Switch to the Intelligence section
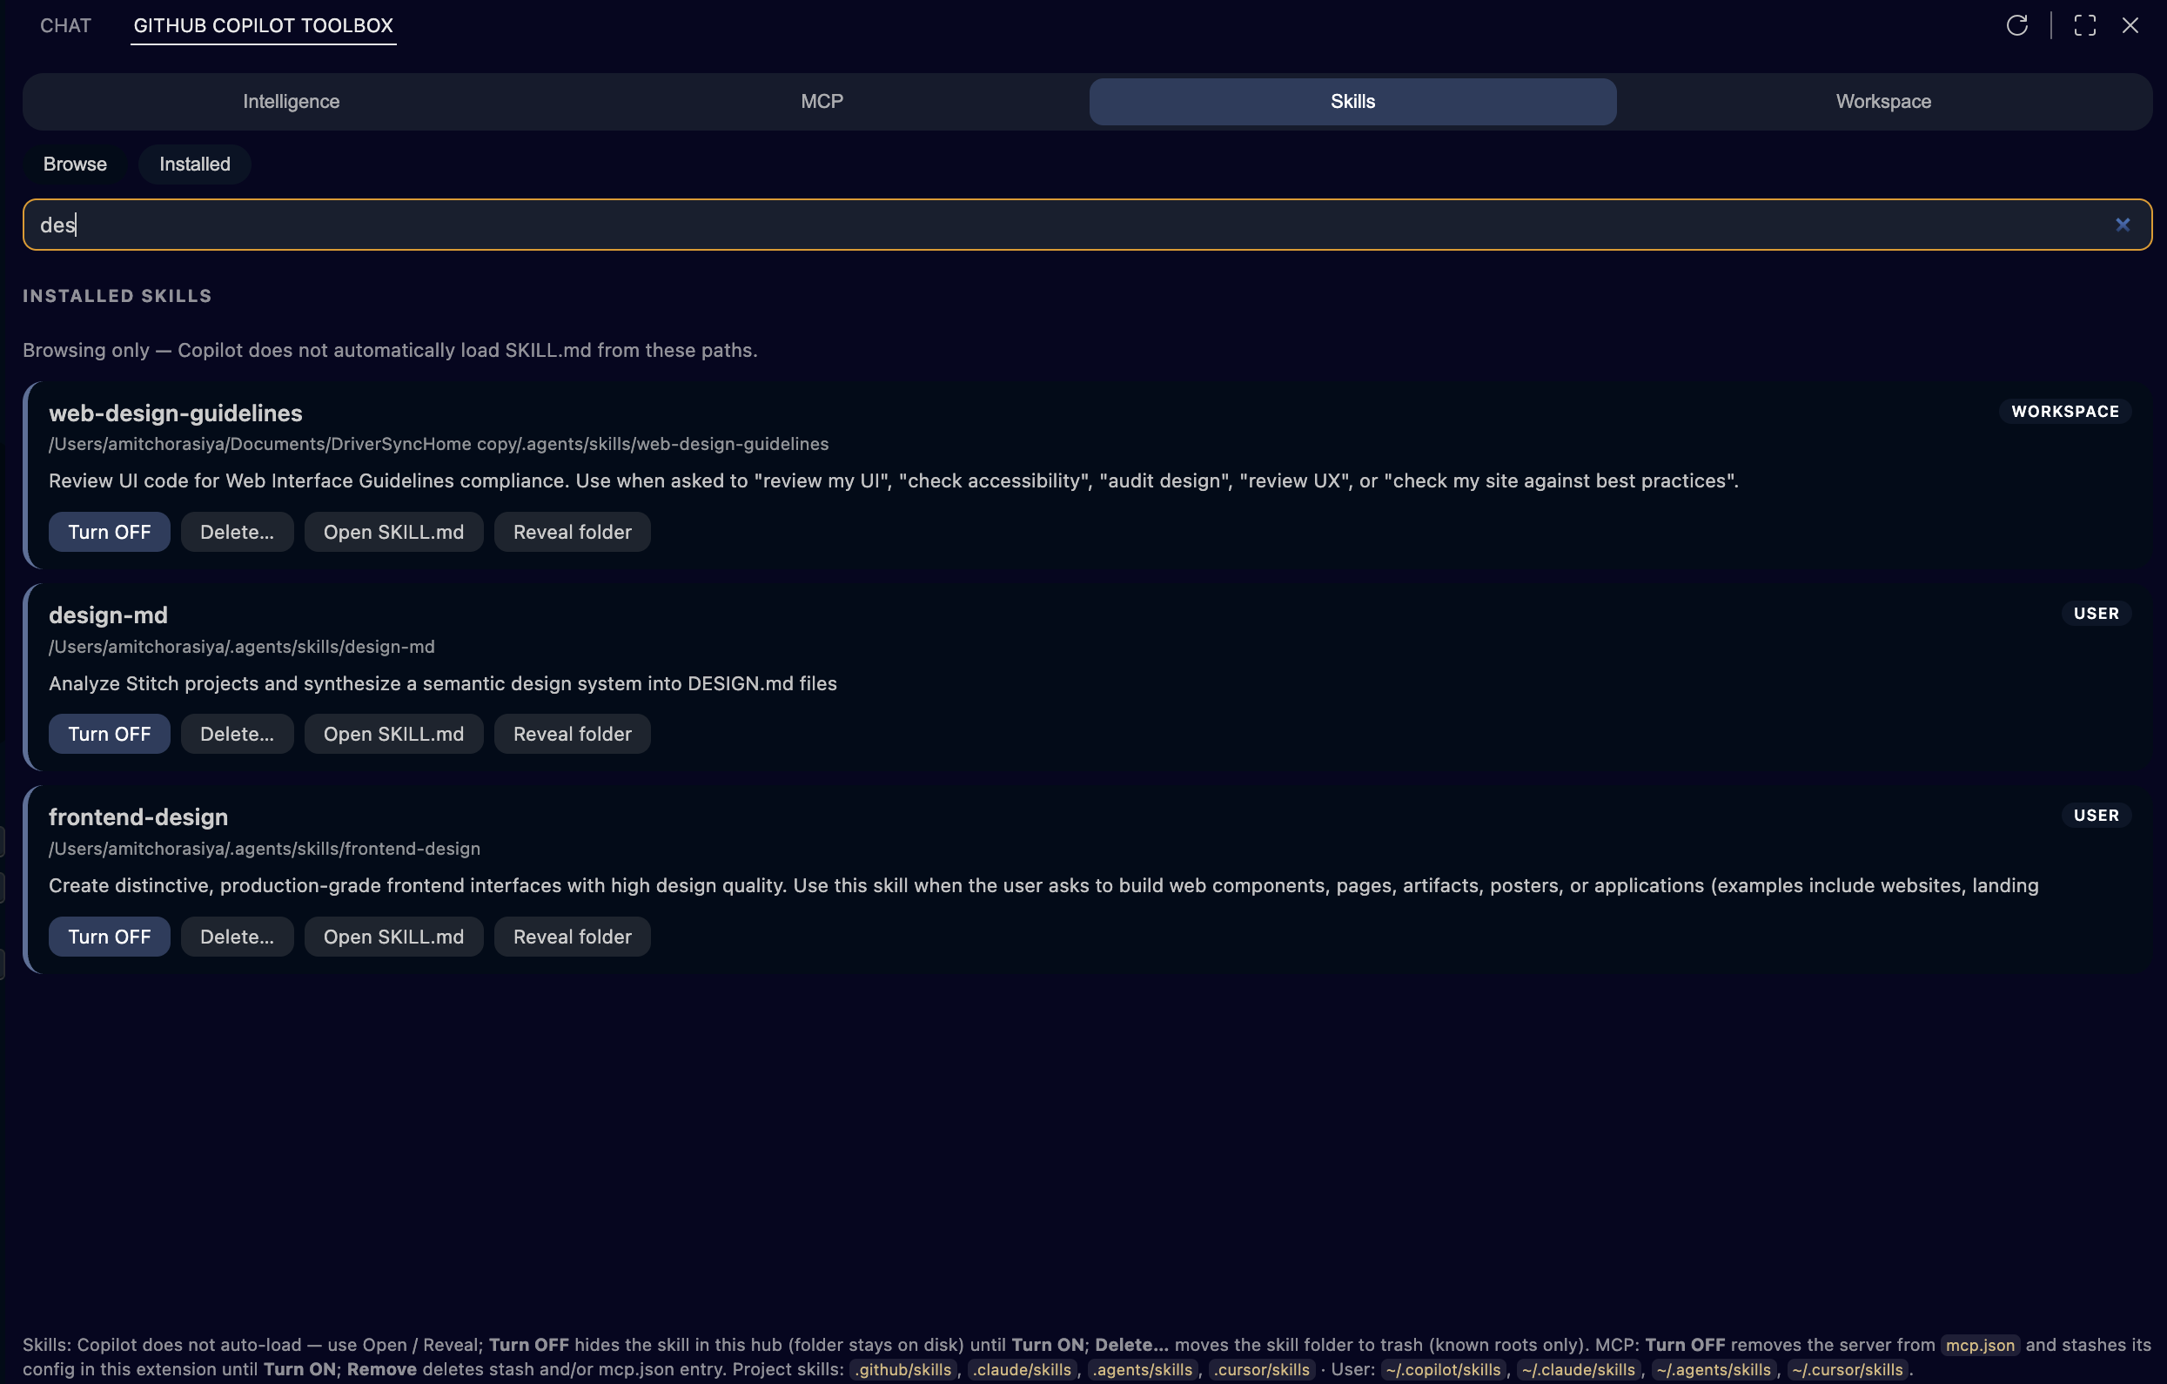The width and height of the screenshot is (2167, 1384). (290, 101)
